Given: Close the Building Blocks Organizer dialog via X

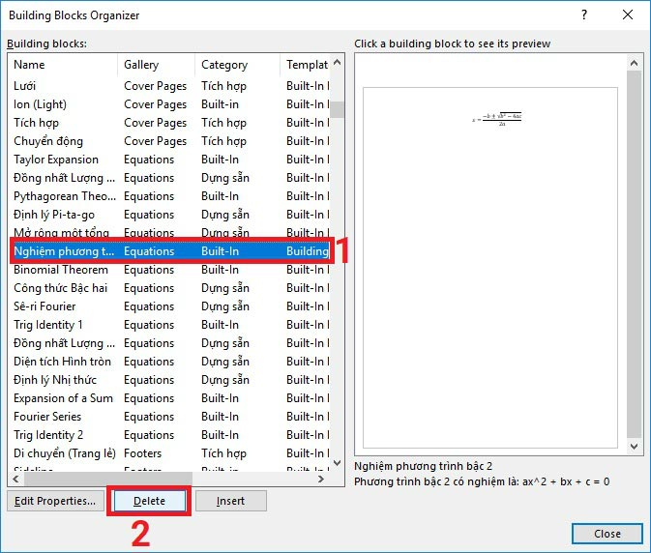Looking at the screenshot, I should point(628,16).
